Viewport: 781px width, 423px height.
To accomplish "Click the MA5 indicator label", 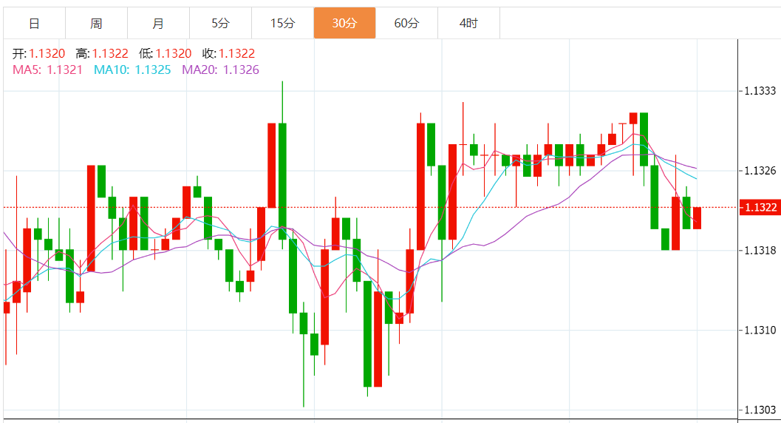I will pos(47,70).
